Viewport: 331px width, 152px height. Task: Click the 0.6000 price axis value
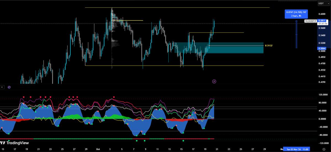[322, 14]
